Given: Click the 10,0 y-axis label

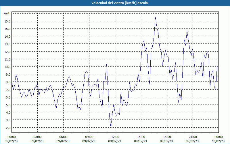Looking at the screenshot, I should pyautogui.click(x=7, y=67).
